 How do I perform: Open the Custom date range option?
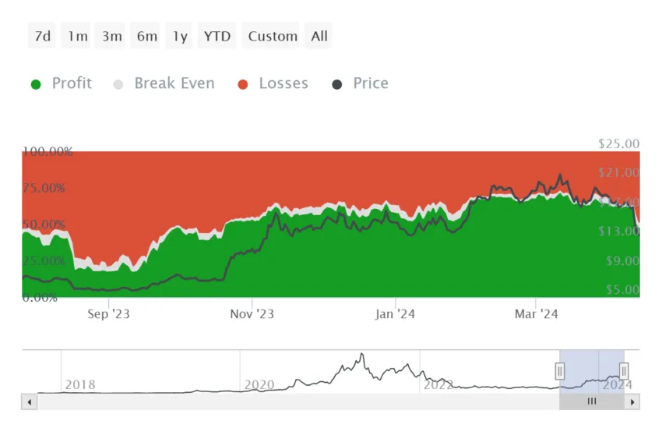(x=271, y=36)
